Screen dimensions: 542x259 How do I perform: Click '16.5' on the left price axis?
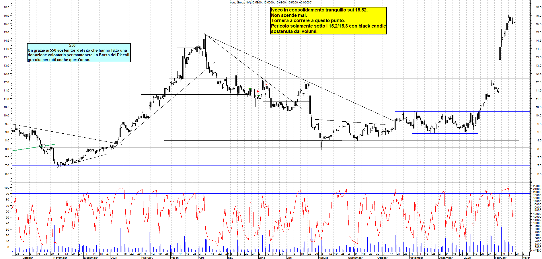(6, 7)
